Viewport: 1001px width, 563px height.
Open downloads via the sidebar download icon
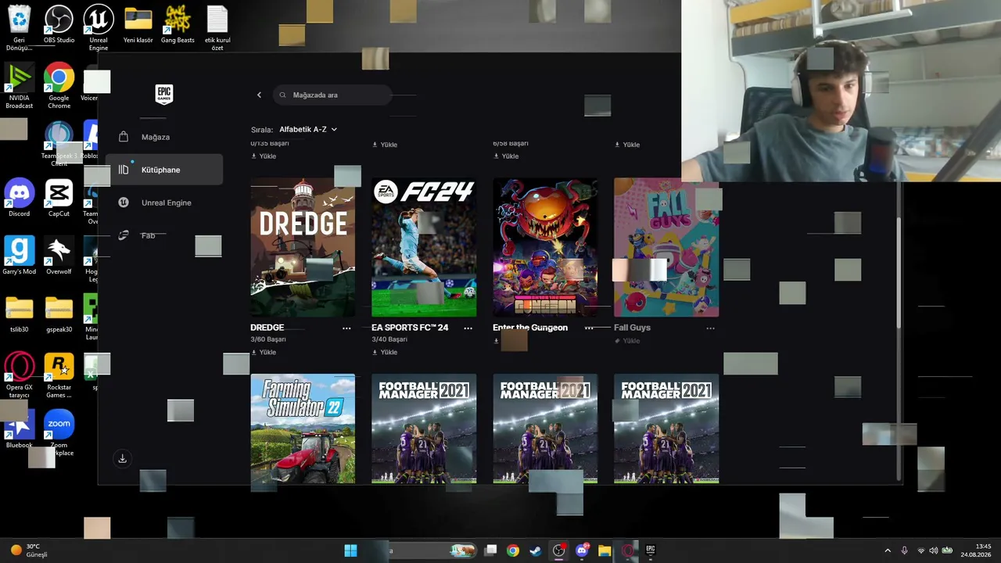tap(122, 459)
